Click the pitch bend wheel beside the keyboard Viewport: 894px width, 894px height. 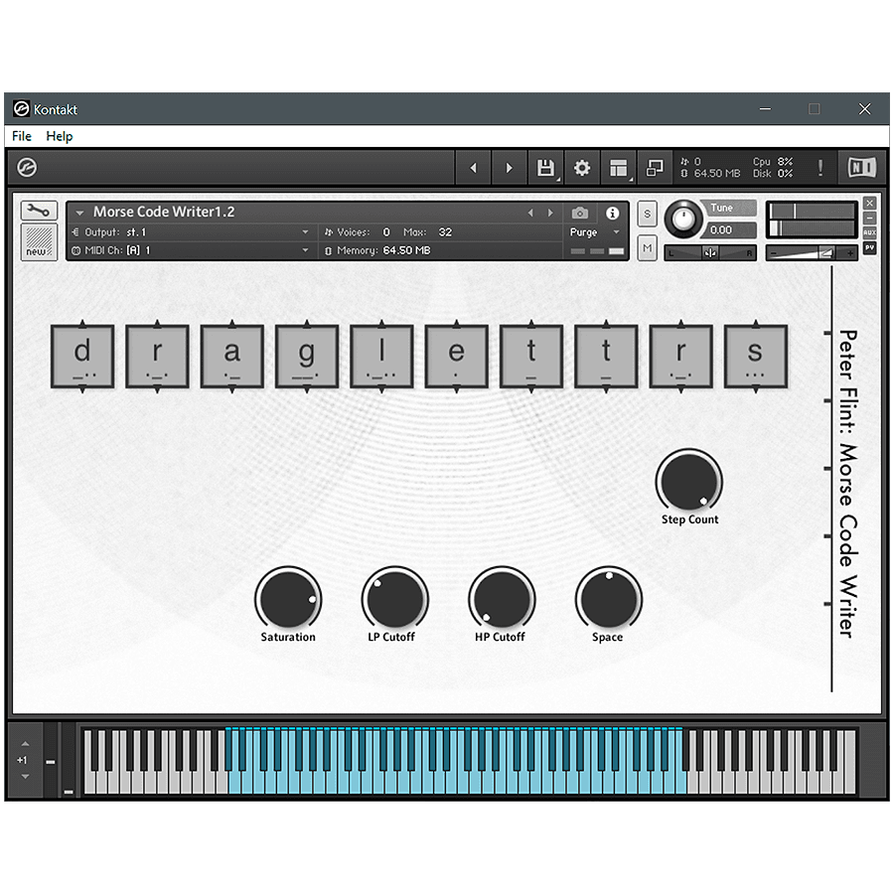51,760
